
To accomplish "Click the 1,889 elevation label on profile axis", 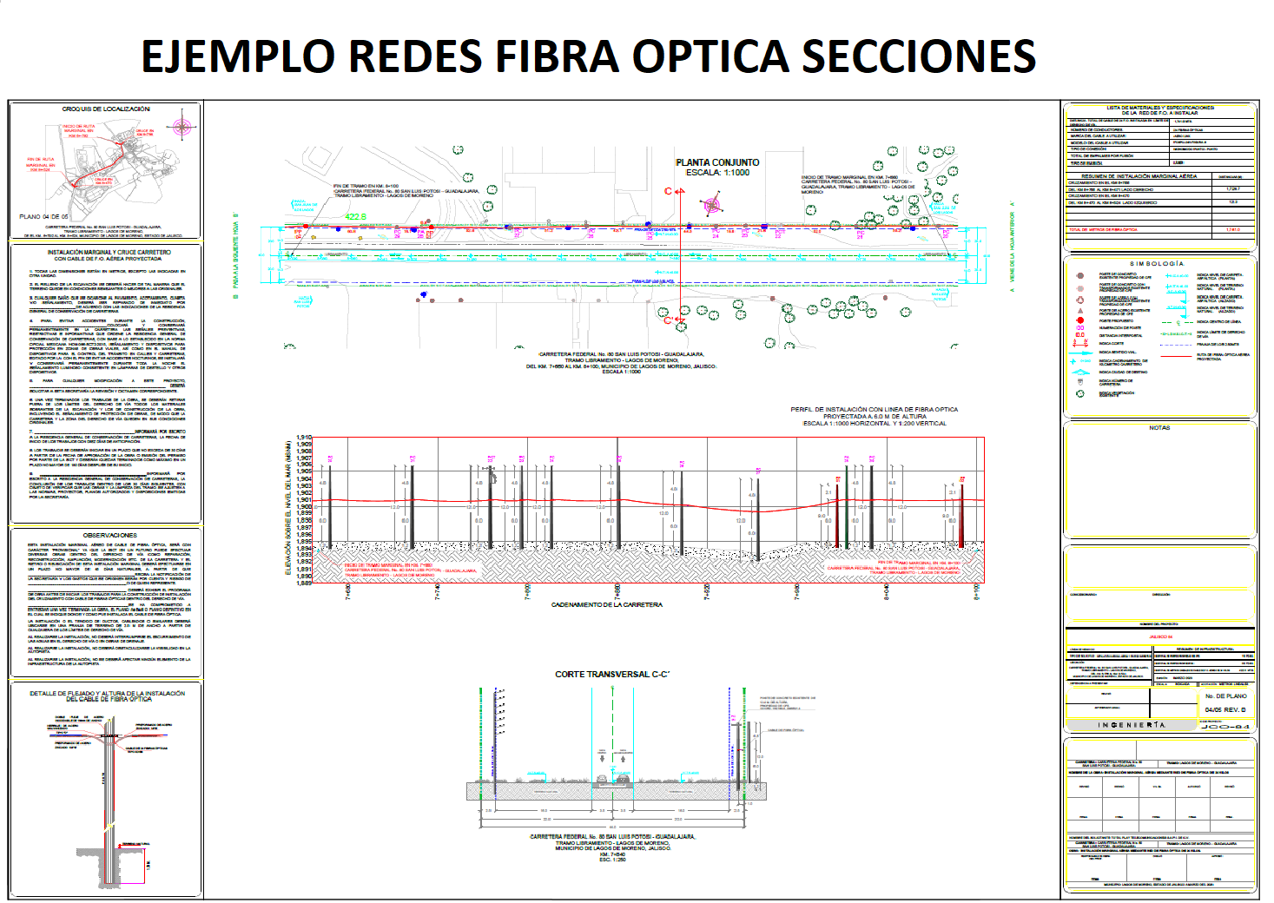I will [304, 583].
